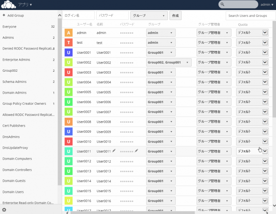Click the Add Group link
Viewport: 276px width, 214px height.
point(15,15)
